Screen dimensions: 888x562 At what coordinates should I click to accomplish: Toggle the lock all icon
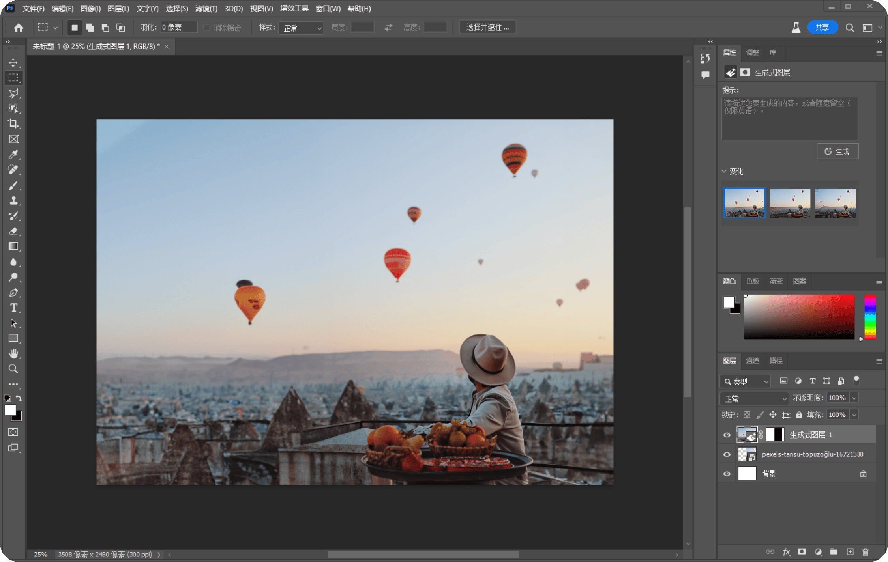click(799, 414)
